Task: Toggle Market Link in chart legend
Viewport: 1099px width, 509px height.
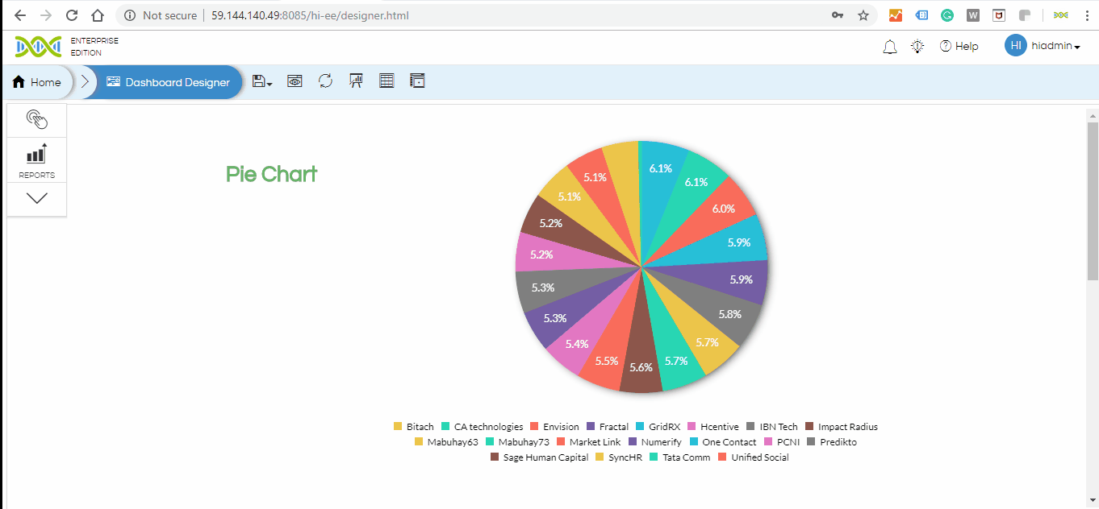Action: (x=589, y=442)
